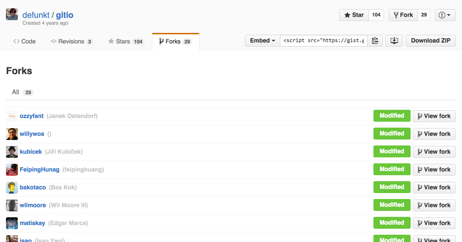
Task: Click the star count 104 in the header
Action: coord(376,15)
